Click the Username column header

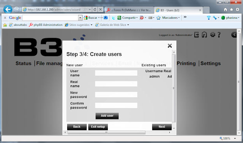154,71
